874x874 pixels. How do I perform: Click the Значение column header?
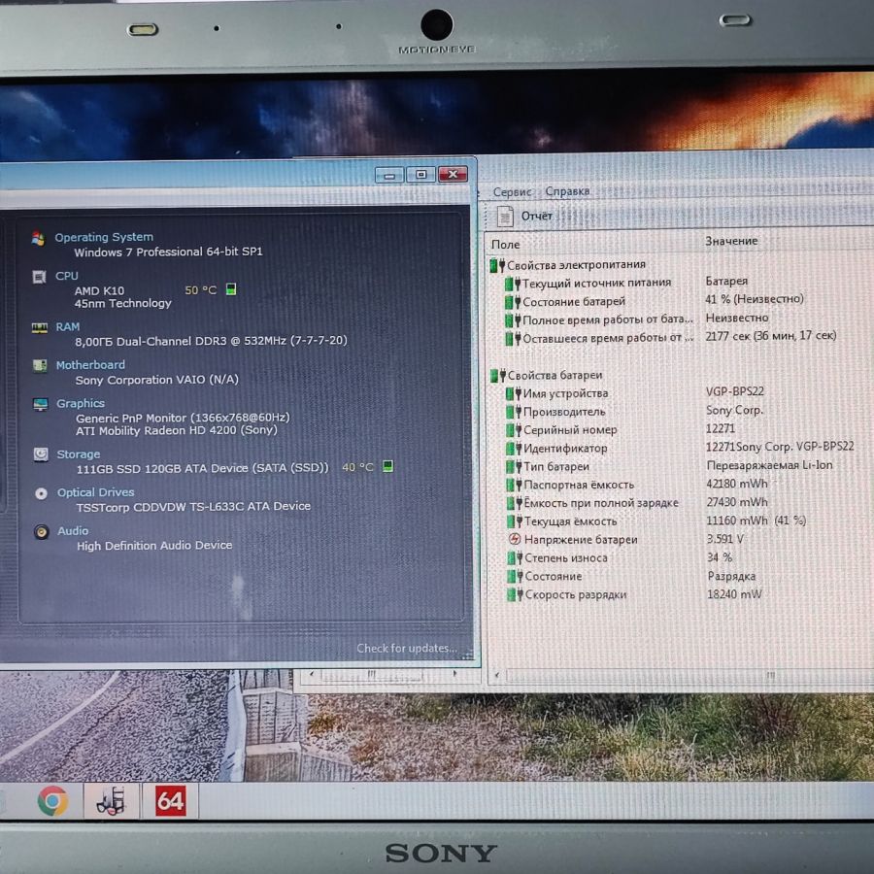pos(731,241)
